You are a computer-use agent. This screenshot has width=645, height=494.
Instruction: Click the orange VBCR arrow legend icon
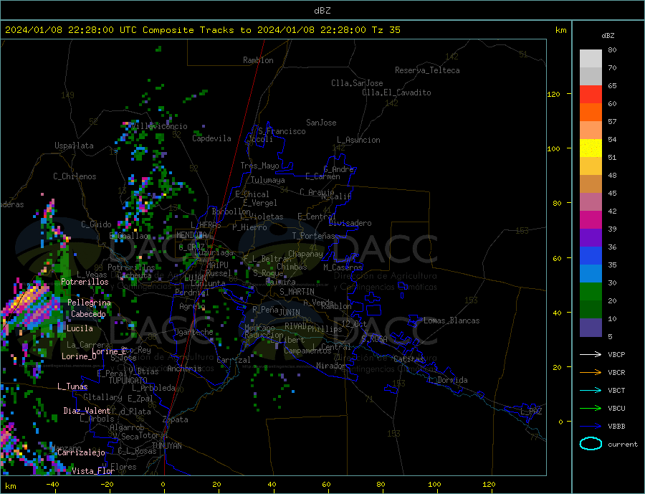coord(591,373)
